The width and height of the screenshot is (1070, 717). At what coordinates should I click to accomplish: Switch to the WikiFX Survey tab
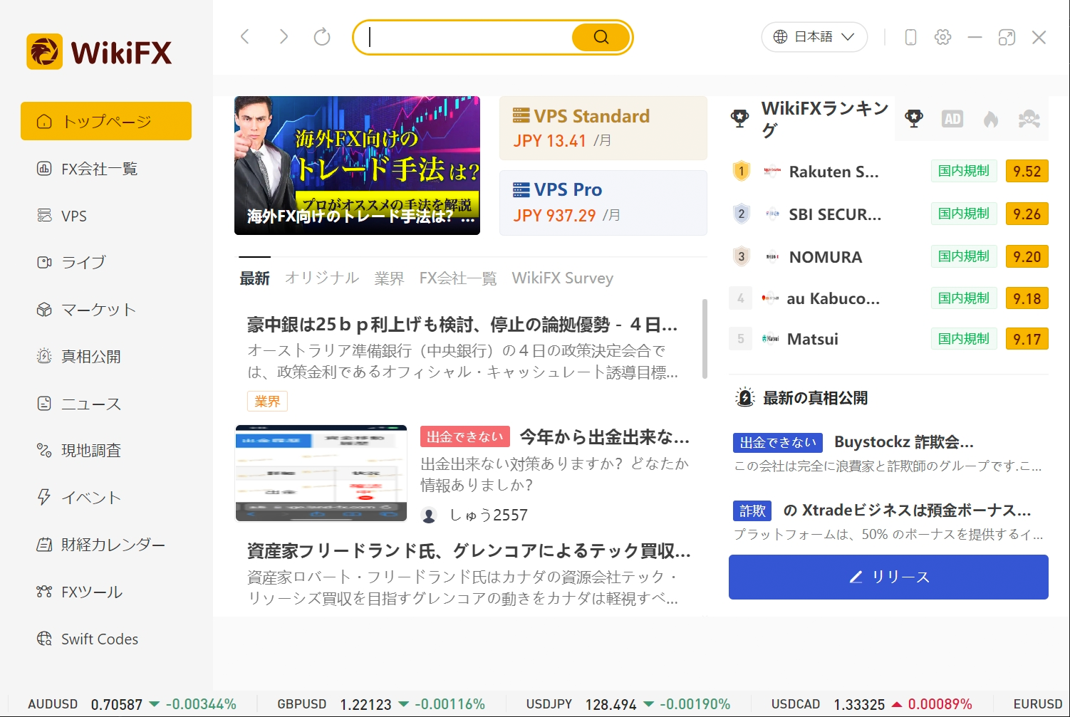coord(563,278)
